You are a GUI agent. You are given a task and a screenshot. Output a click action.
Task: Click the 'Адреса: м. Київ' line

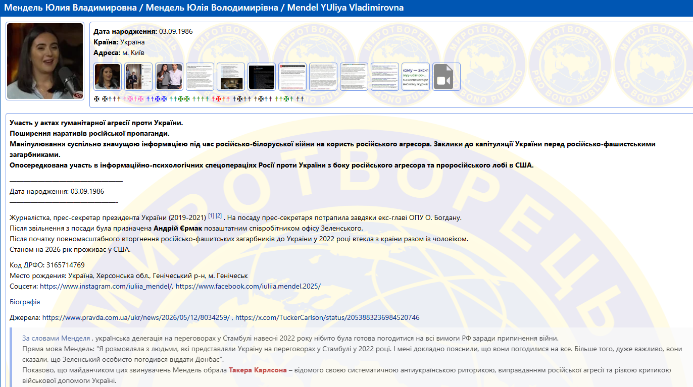pyautogui.click(x=119, y=52)
